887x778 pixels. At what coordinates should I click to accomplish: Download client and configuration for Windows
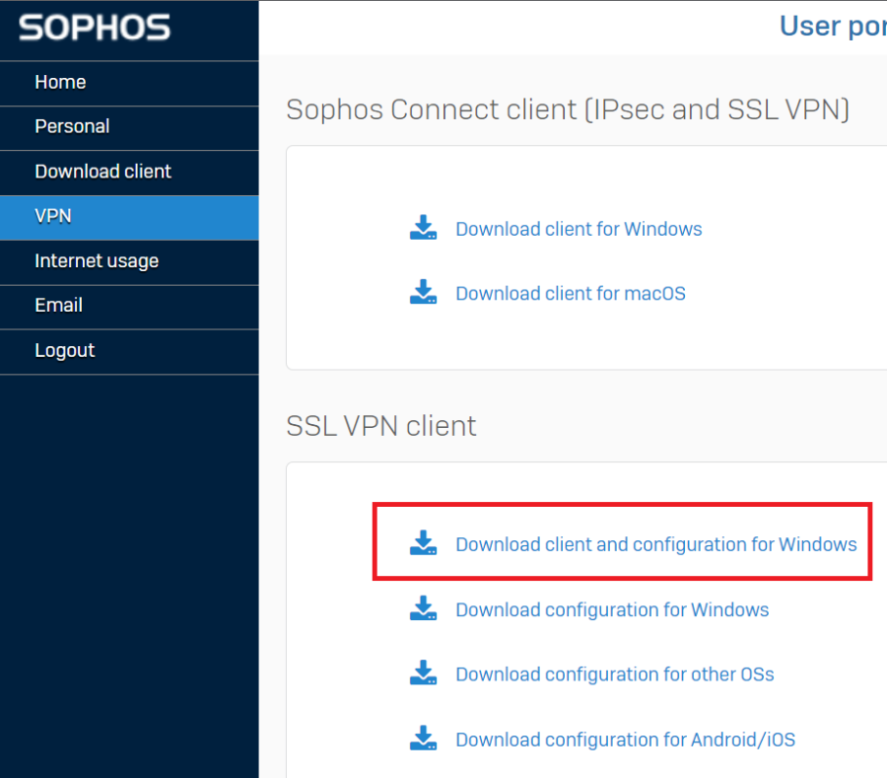(656, 544)
